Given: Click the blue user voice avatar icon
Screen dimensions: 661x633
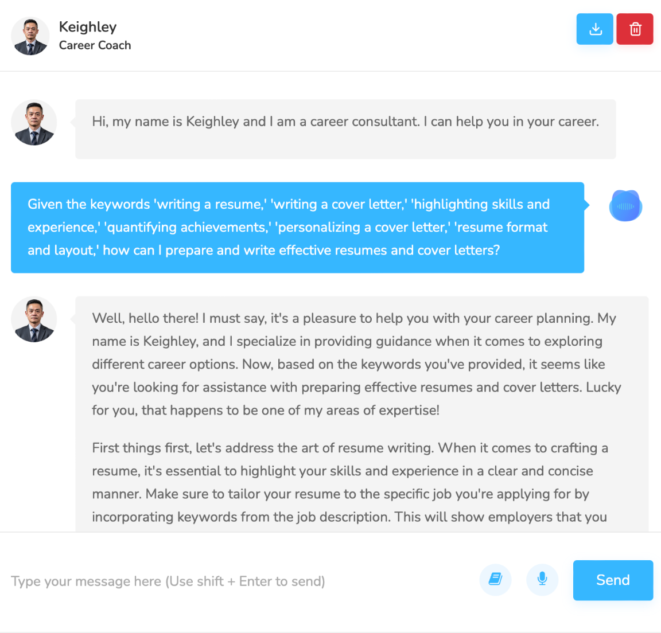Looking at the screenshot, I should click(625, 205).
